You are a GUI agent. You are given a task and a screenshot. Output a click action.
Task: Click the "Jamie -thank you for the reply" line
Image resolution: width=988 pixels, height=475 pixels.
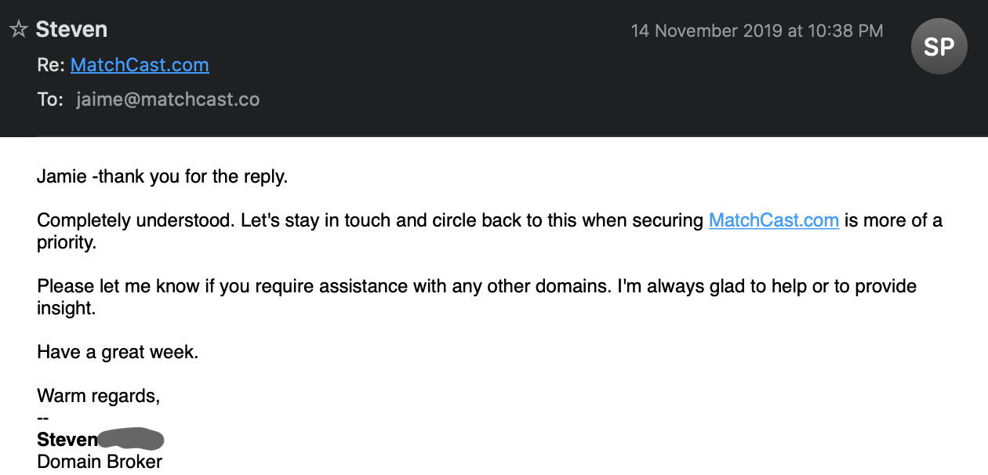click(162, 176)
